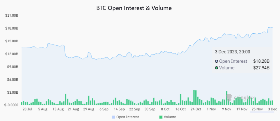Click the green Volume legend swatch

pos(161,117)
